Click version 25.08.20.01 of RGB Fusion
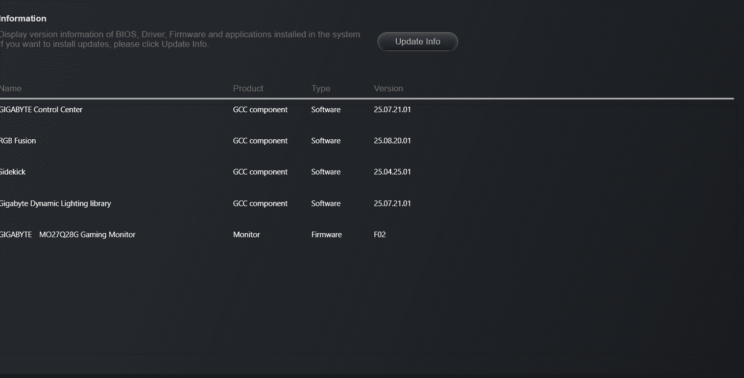The height and width of the screenshot is (378, 744). pyautogui.click(x=392, y=141)
